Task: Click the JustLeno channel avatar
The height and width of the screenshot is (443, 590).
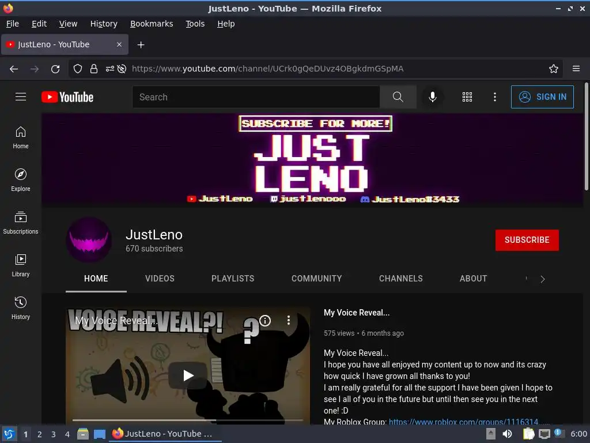Action: coord(88,240)
